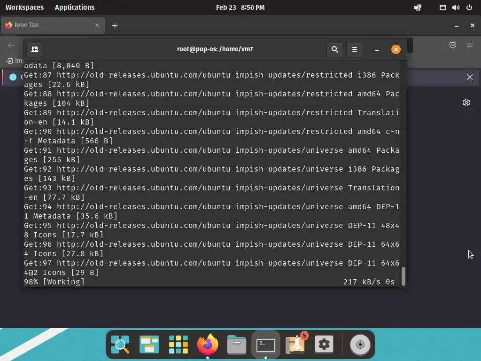Open the Firefox application menu

(470, 45)
